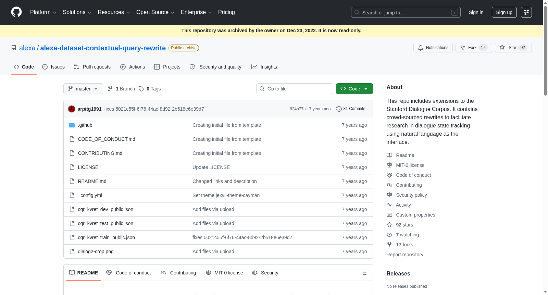The image size is (548, 295).
Task: Click the Notifications button
Action: [x=433, y=48]
